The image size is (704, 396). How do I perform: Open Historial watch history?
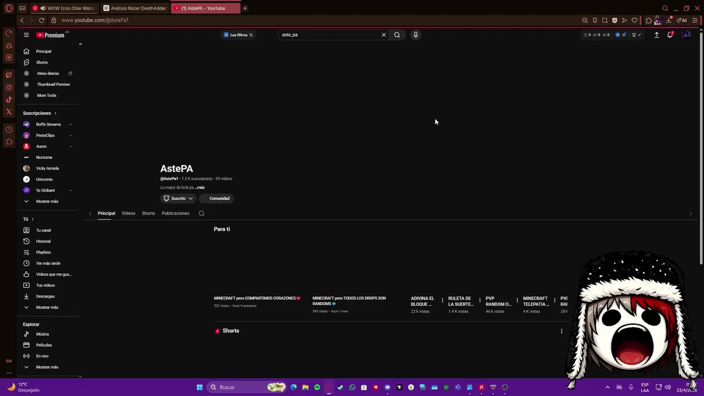[x=43, y=241]
